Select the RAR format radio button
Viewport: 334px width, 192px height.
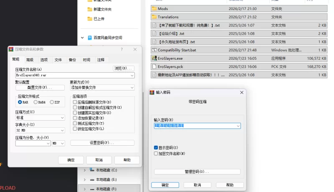pyautogui.click(x=20, y=102)
